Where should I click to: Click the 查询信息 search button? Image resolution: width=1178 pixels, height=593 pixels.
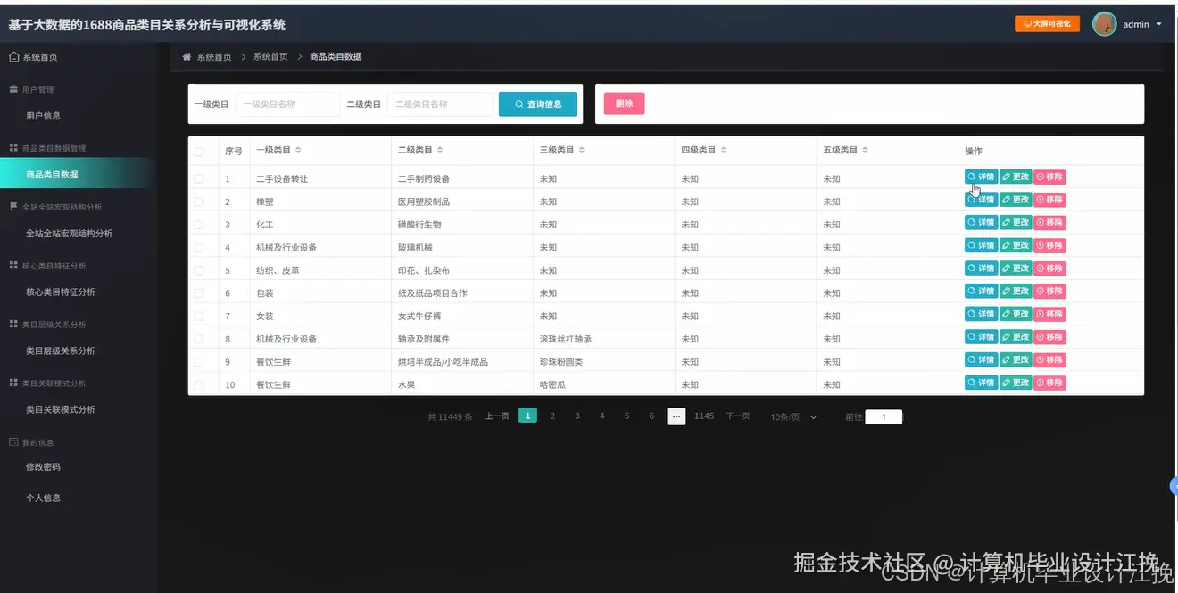tap(537, 104)
